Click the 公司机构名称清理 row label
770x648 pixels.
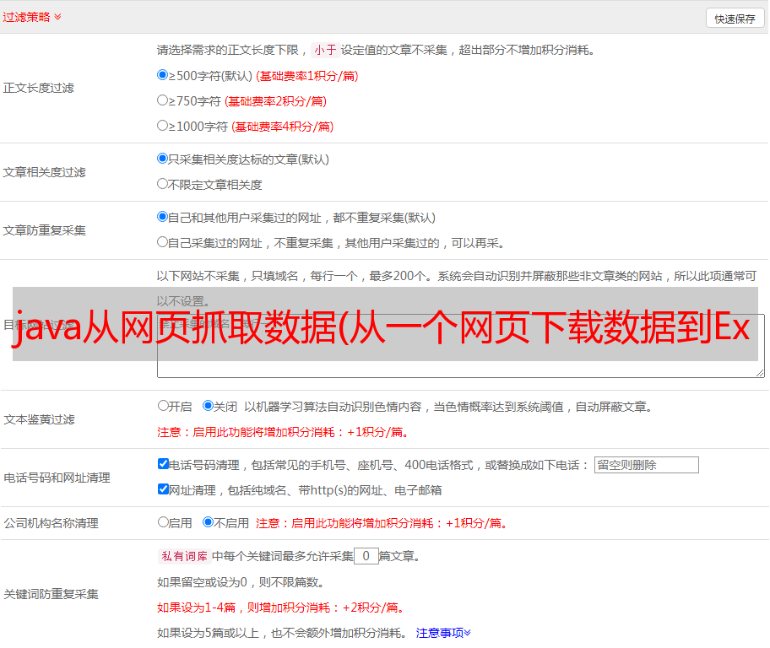(51, 523)
